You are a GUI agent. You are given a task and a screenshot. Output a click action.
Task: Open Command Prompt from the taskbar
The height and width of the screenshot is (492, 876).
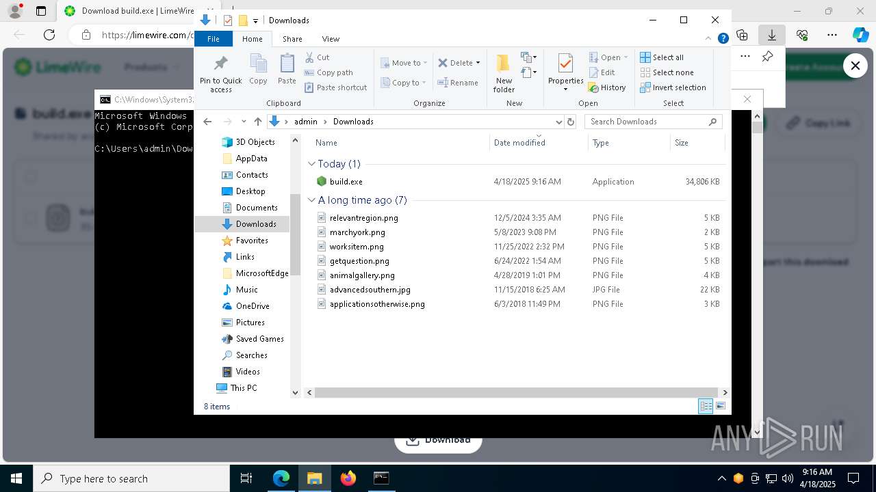(381, 478)
